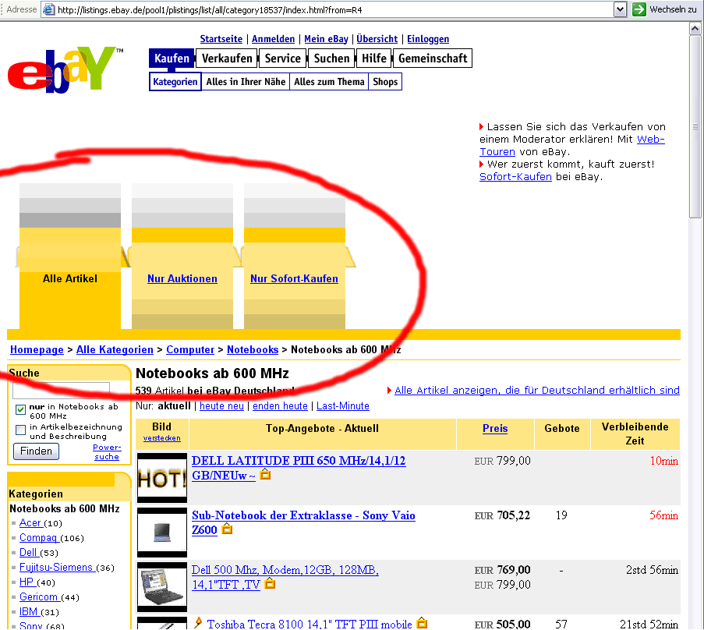704x630 pixels.
Task: Enable 'in Artikelbezeichnung und Beschreibung' checkbox
Action: tap(20, 430)
